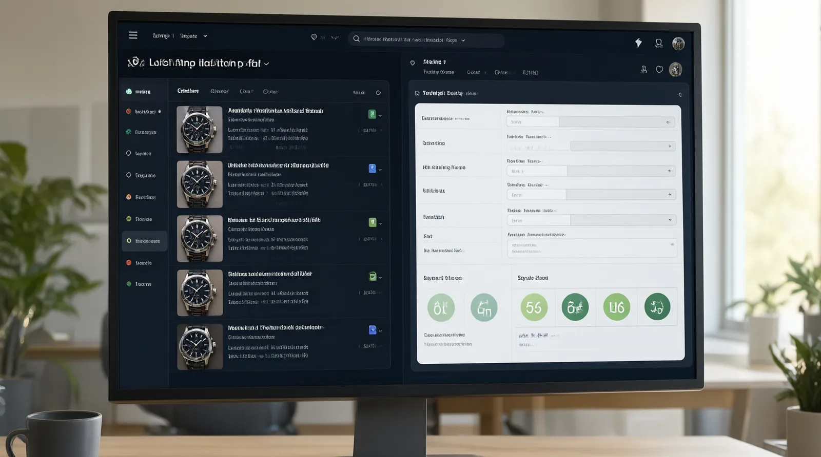Click the light green score circle showing U6
This screenshot has height=457, width=821.
coord(616,307)
